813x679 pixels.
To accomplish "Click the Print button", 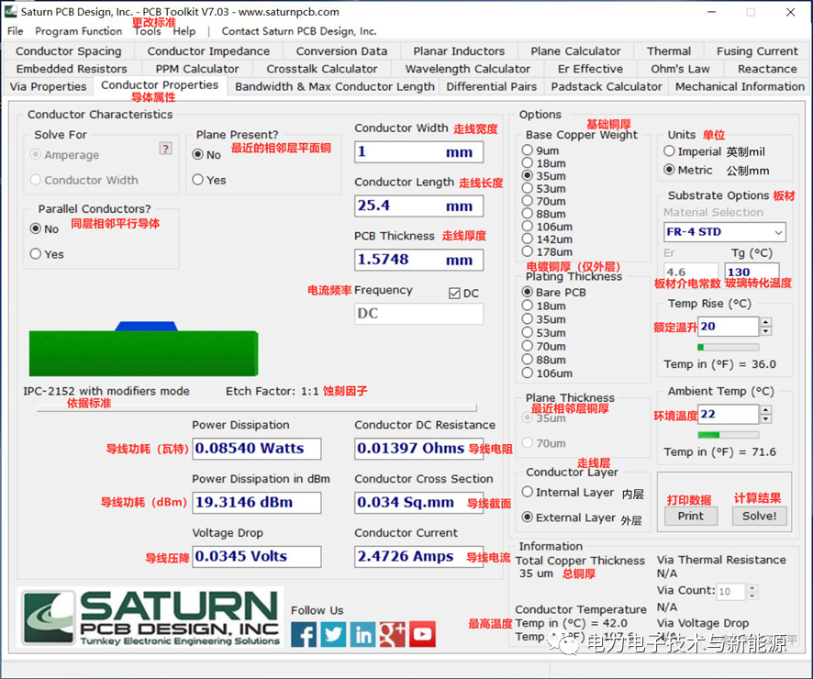I will tap(691, 517).
